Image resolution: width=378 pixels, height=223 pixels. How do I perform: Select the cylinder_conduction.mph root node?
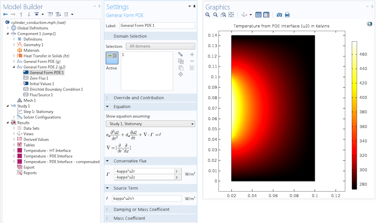[x=38, y=22]
